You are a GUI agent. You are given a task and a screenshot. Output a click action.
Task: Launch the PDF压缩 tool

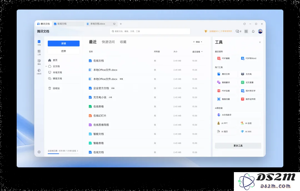[x=226, y=91]
